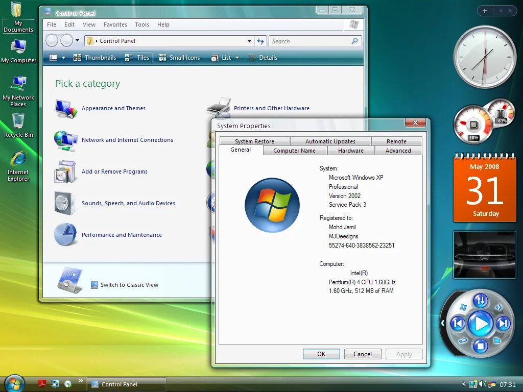Image resolution: width=523 pixels, height=392 pixels.
Task: Switch to the Hardware tab
Action: tap(350, 151)
